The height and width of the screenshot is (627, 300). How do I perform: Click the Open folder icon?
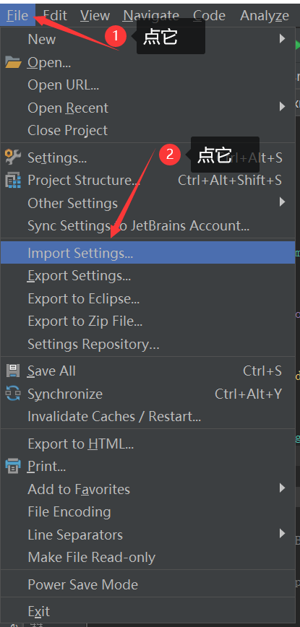(13, 62)
